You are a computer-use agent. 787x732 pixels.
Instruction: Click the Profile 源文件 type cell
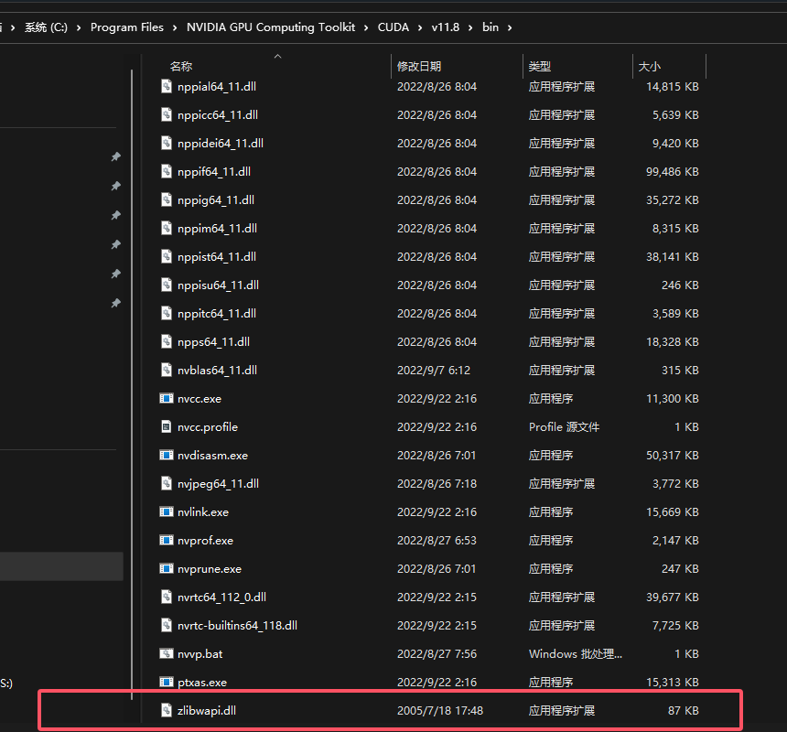[x=564, y=427]
